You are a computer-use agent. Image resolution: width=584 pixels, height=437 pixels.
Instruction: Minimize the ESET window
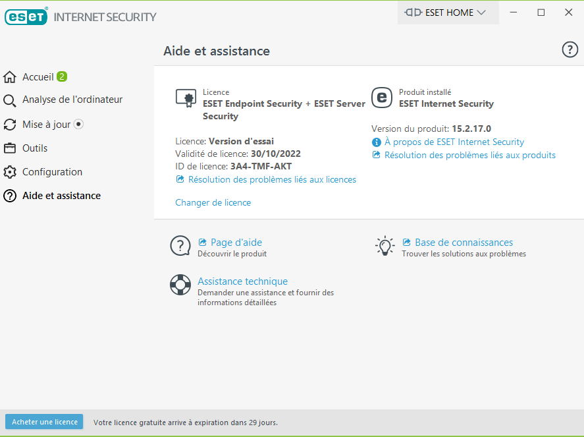(x=514, y=13)
